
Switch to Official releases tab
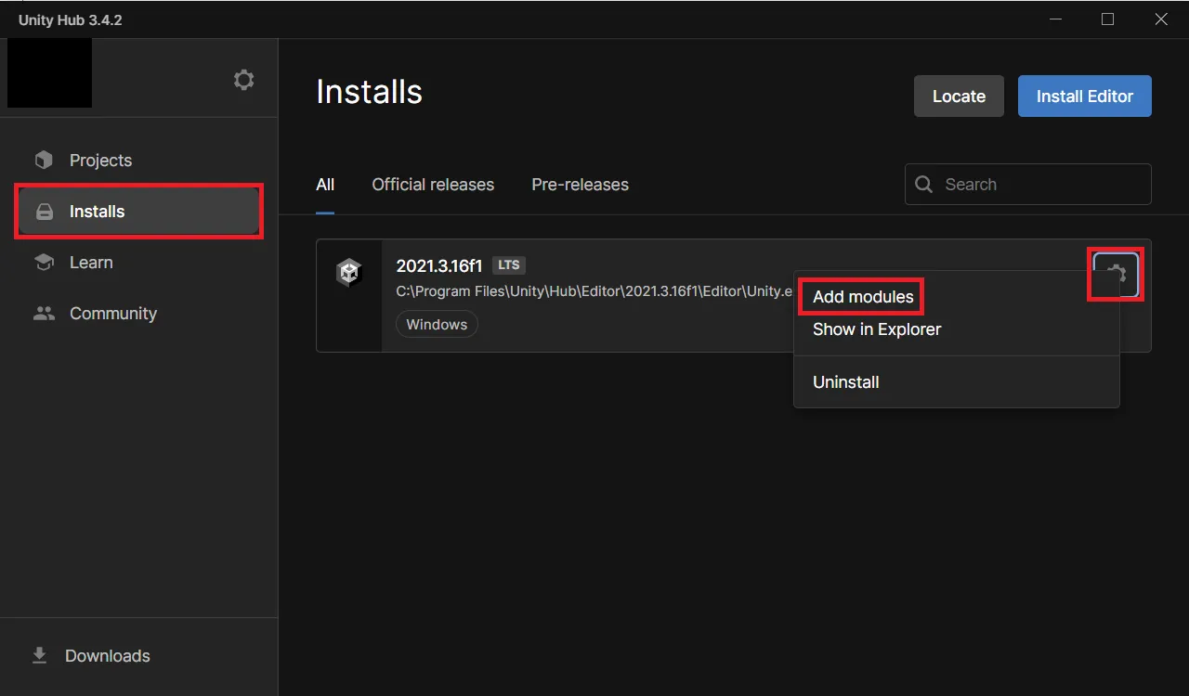point(433,185)
